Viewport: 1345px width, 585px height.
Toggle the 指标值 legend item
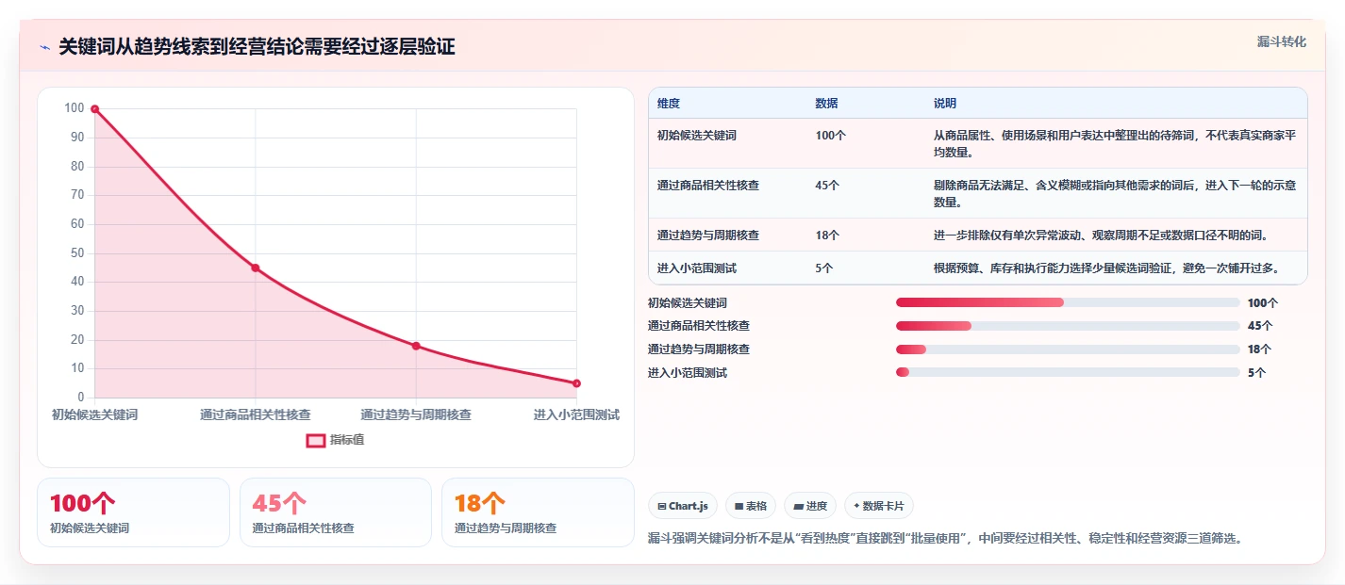pos(335,440)
